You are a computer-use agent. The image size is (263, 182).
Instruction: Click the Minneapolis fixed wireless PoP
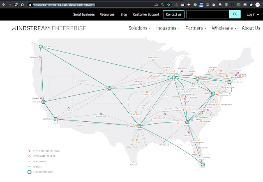click(152, 60)
